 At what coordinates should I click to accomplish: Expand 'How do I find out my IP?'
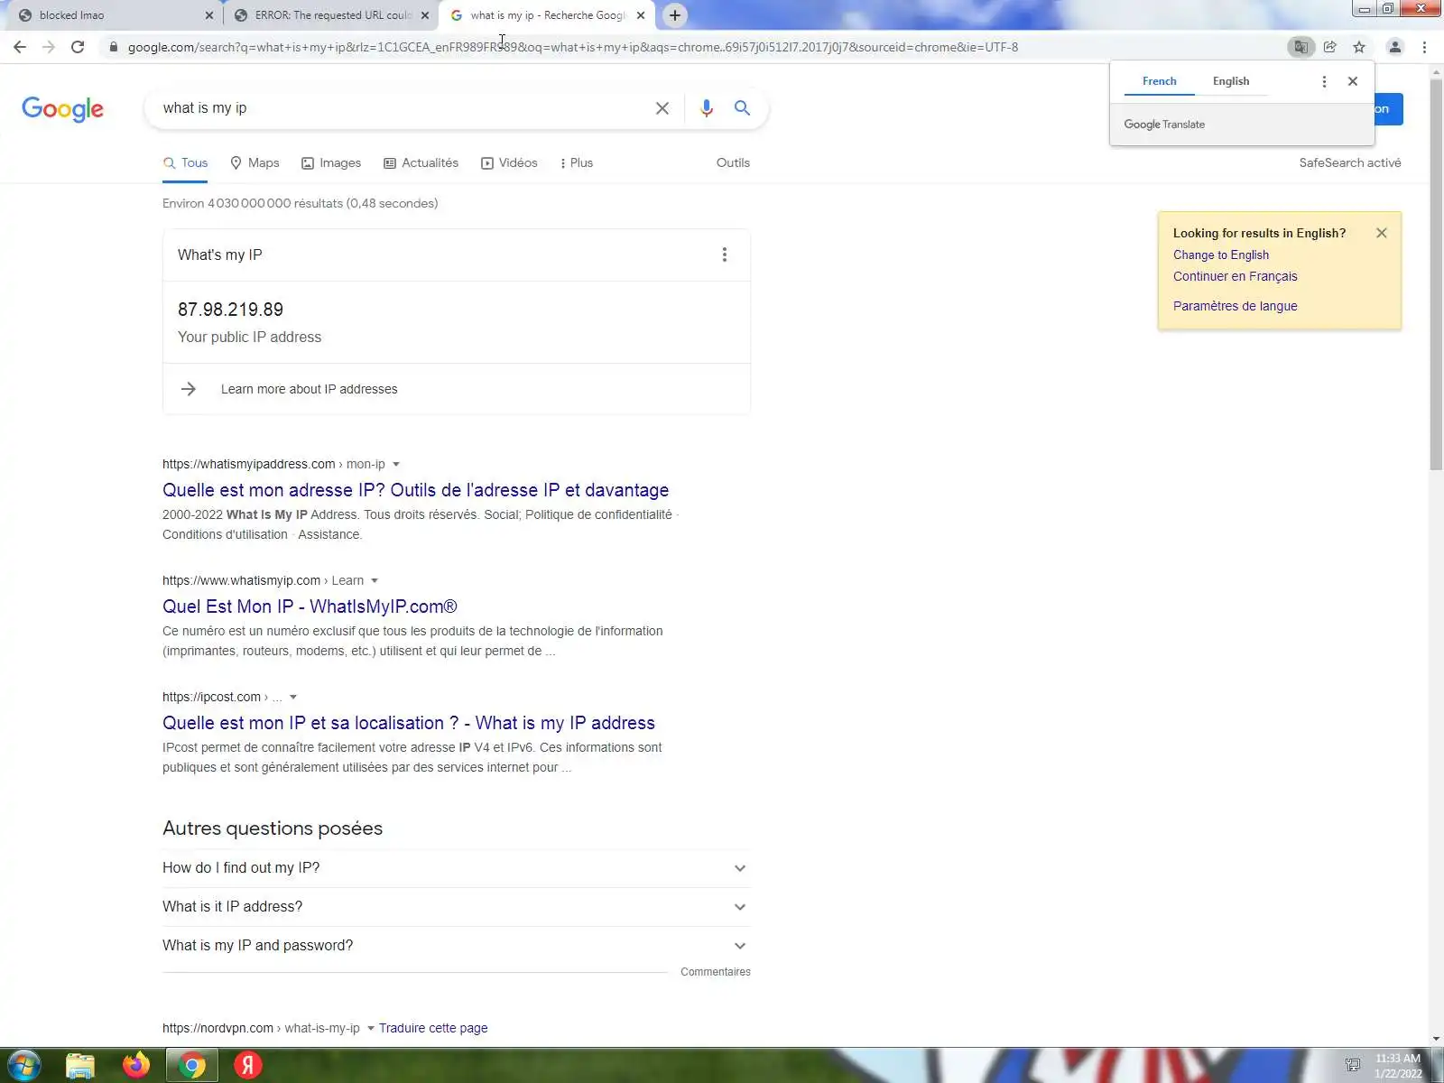pos(456,868)
